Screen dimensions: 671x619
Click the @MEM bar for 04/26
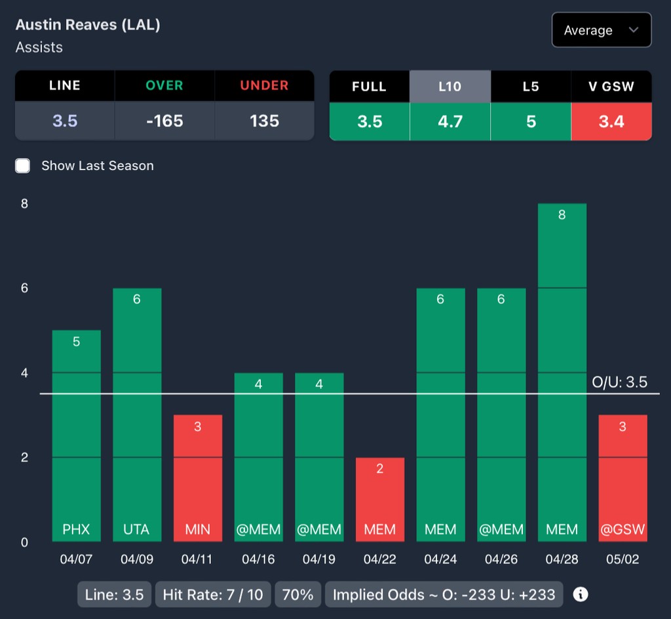(501, 415)
